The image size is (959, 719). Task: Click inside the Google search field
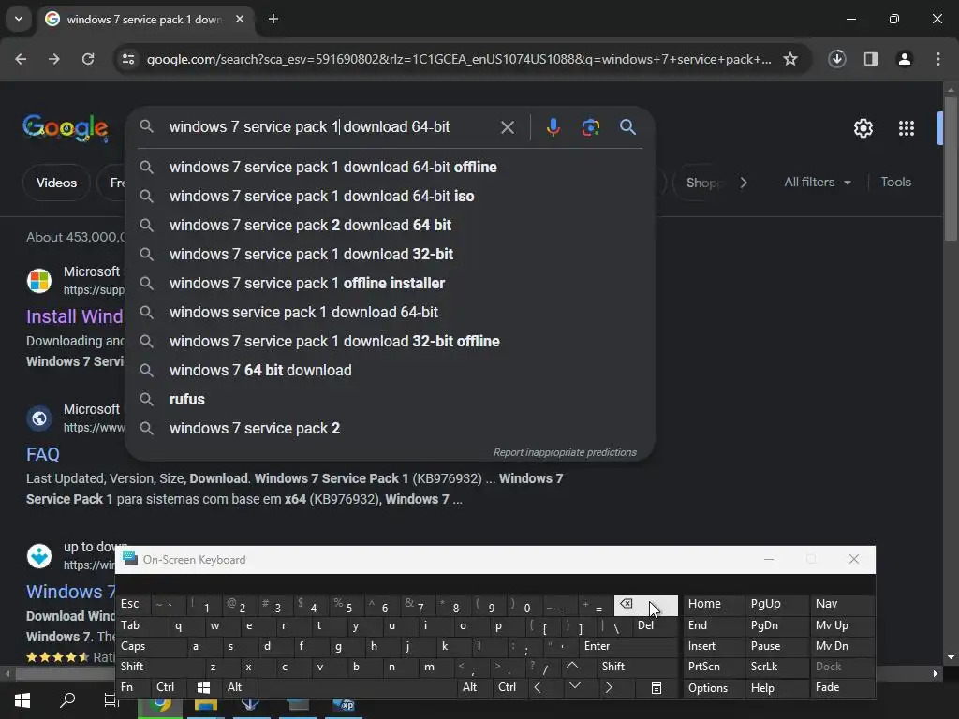[331, 127]
